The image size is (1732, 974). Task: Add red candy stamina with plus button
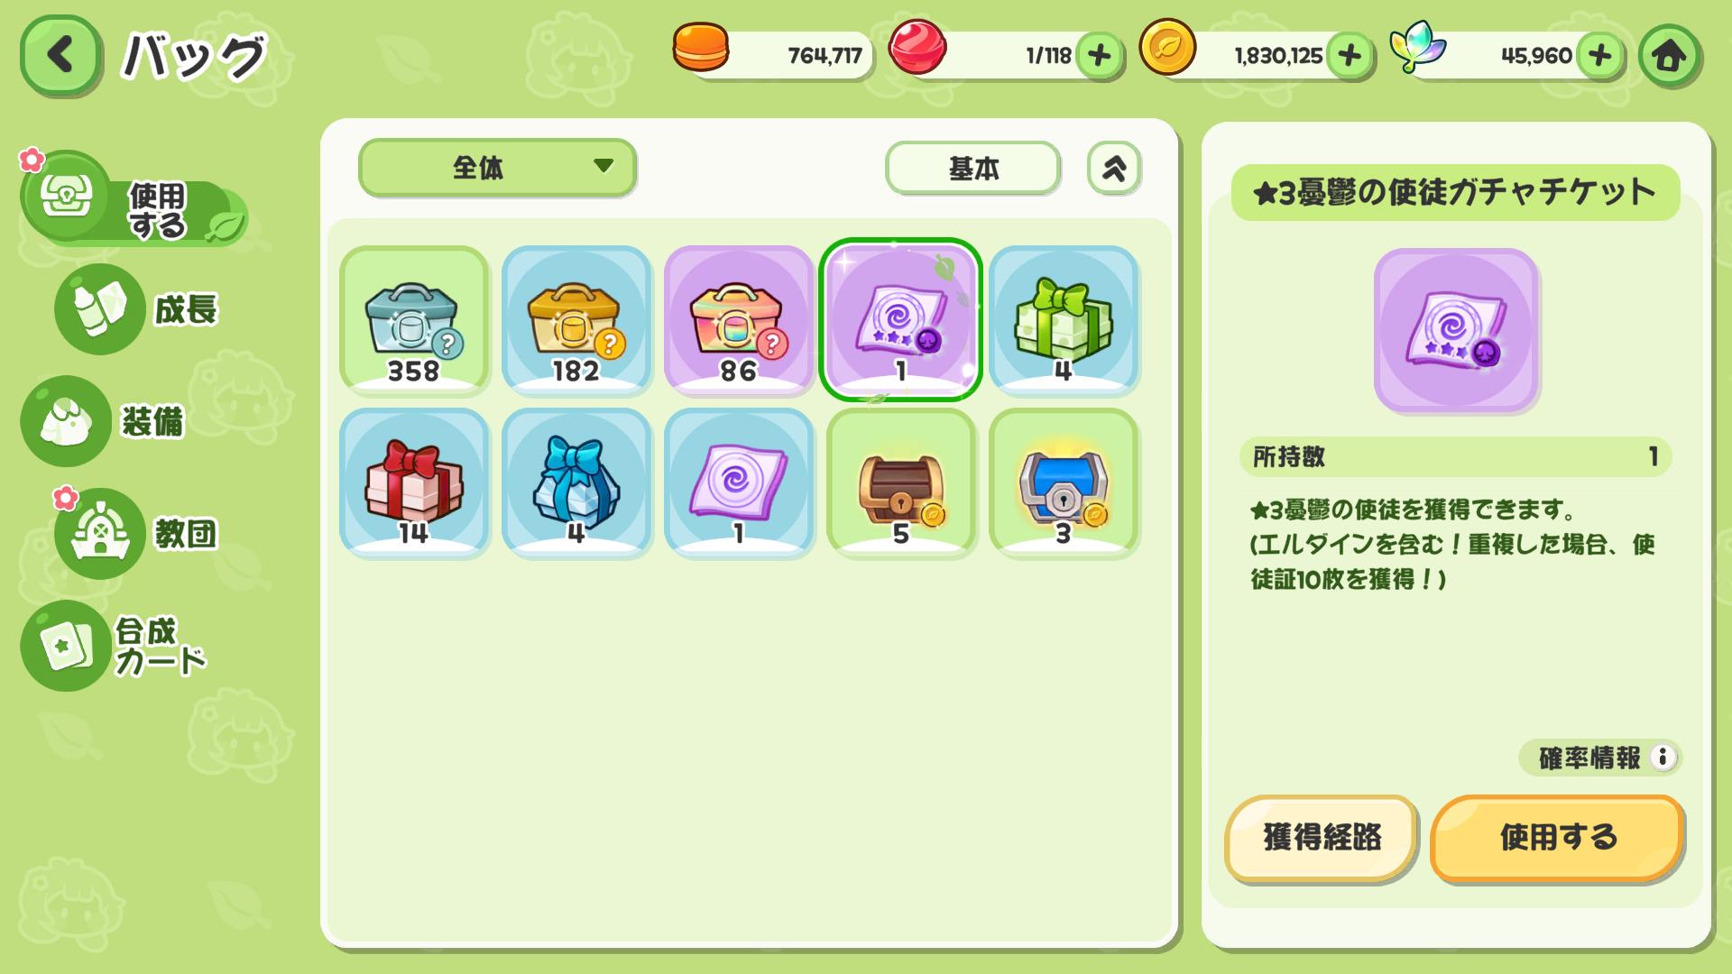1099,56
